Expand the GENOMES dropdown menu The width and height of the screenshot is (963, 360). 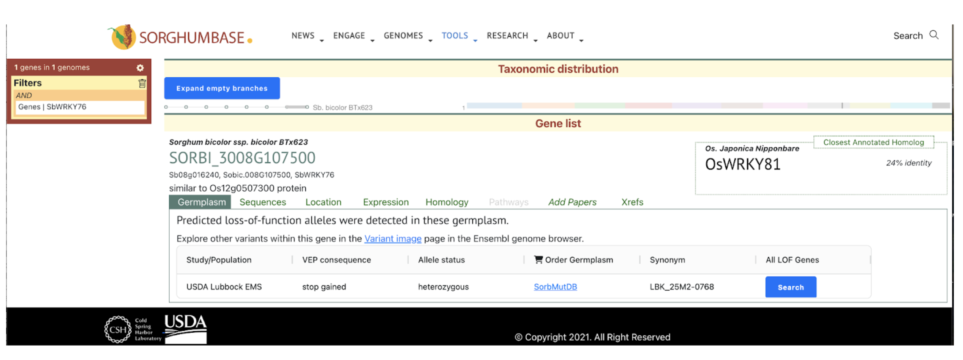(407, 36)
